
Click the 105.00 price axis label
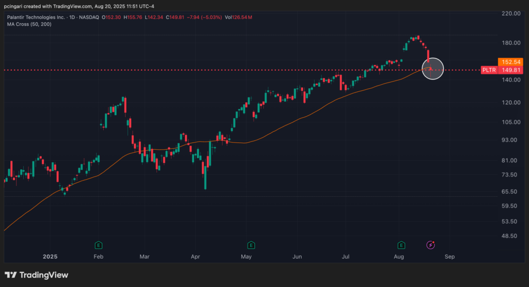click(511, 122)
